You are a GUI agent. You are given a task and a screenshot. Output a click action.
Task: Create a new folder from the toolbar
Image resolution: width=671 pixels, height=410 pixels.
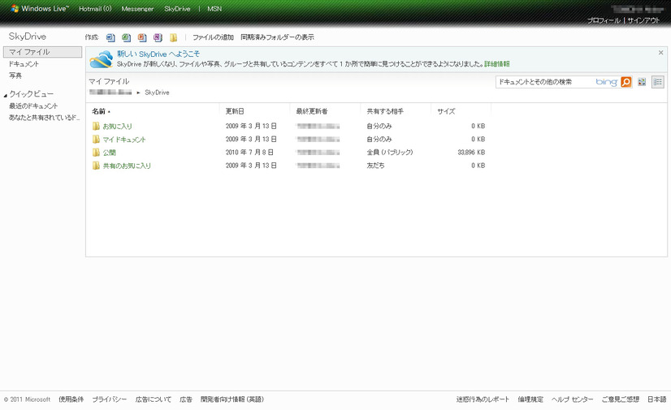(x=173, y=37)
